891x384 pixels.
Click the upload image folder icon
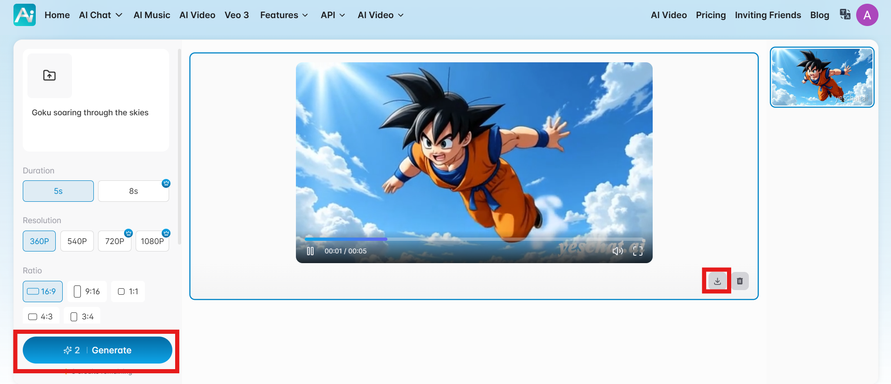click(50, 75)
